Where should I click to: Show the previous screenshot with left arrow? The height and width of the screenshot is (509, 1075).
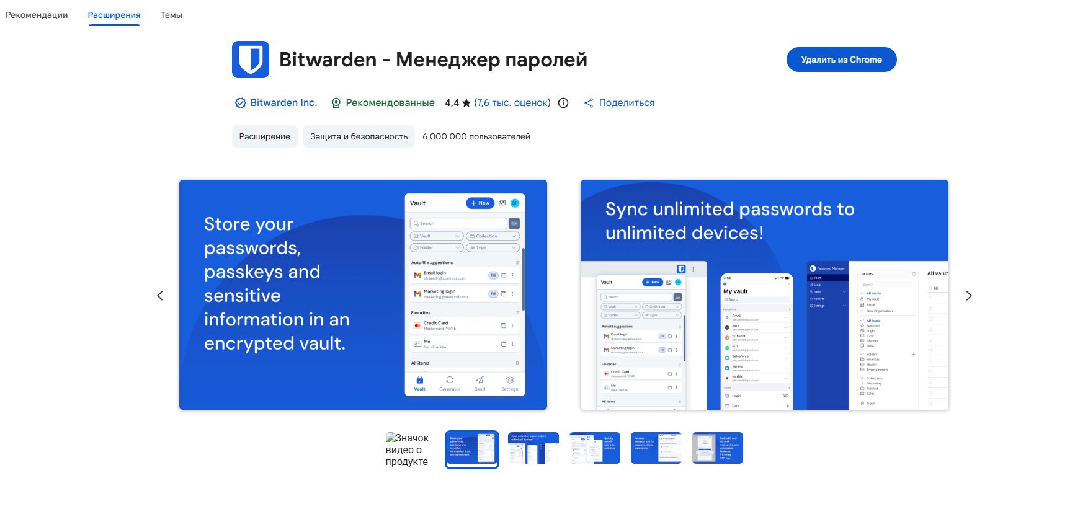pyautogui.click(x=160, y=296)
